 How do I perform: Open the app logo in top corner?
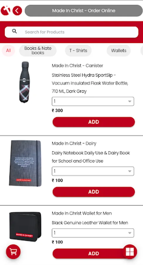pos(5,11)
